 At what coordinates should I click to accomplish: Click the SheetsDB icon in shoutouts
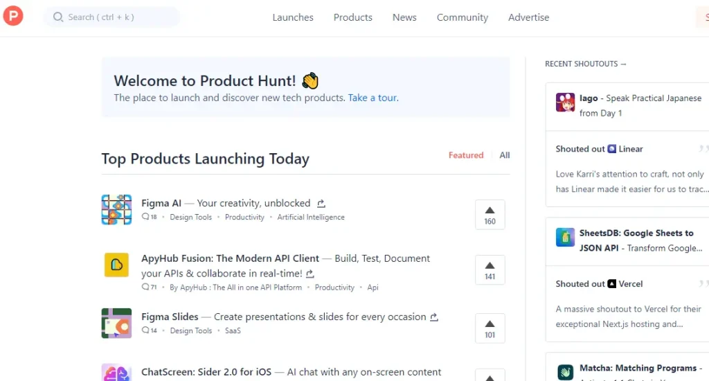[565, 237]
